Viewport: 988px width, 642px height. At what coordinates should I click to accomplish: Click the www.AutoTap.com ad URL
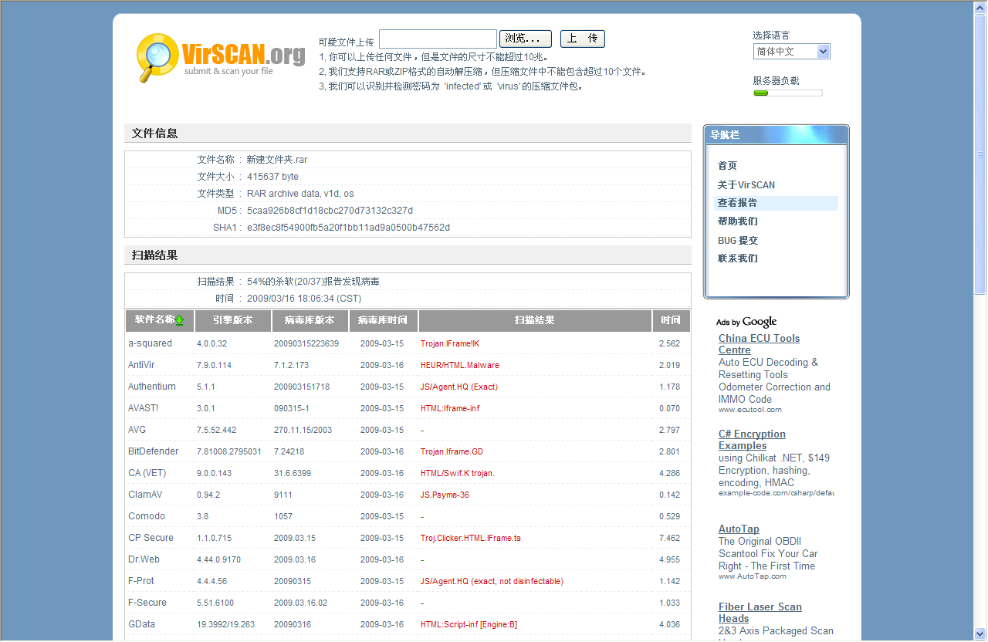coord(753,576)
